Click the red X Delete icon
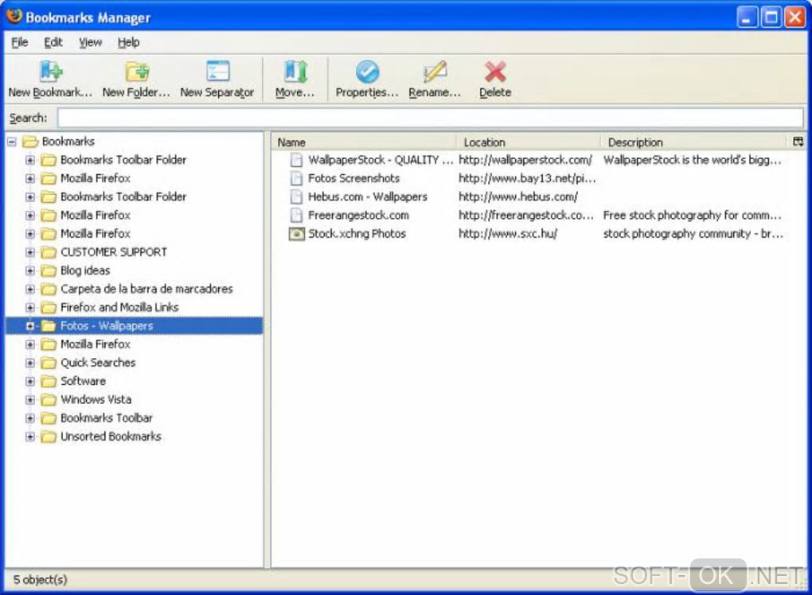This screenshot has width=812, height=595. tap(495, 72)
